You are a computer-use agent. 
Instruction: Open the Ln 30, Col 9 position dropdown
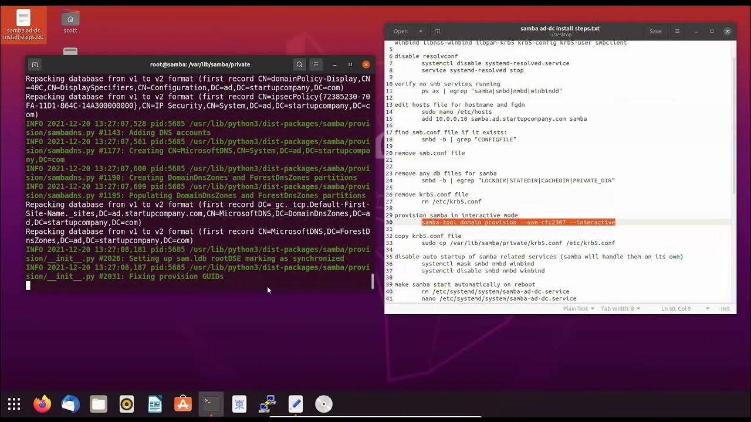pyautogui.click(x=685, y=308)
